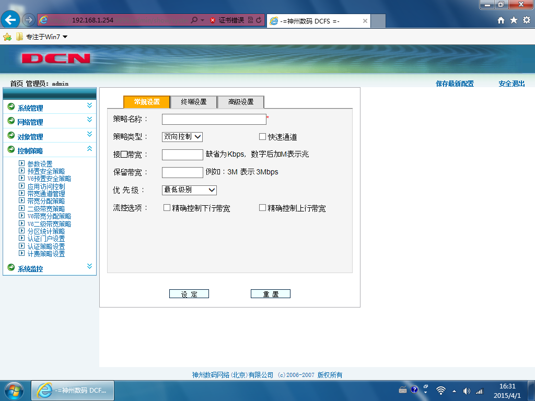Close the 神州数码 DCFS browser tab
The width and height of the screenshot is (535, 401).
point(365,21)
